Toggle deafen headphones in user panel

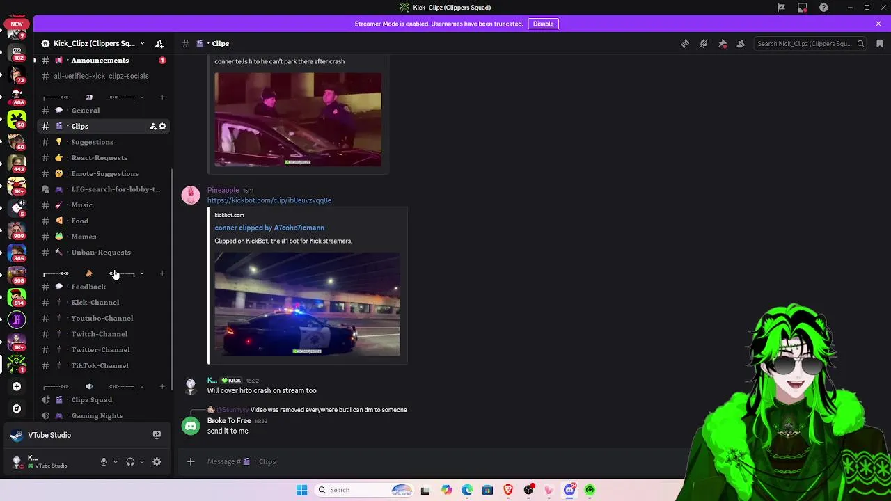tap(130, 461)
